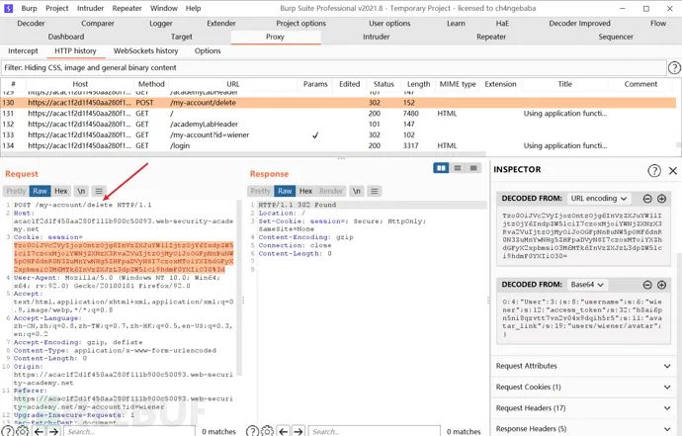Open the Target tab

(182, 37)
